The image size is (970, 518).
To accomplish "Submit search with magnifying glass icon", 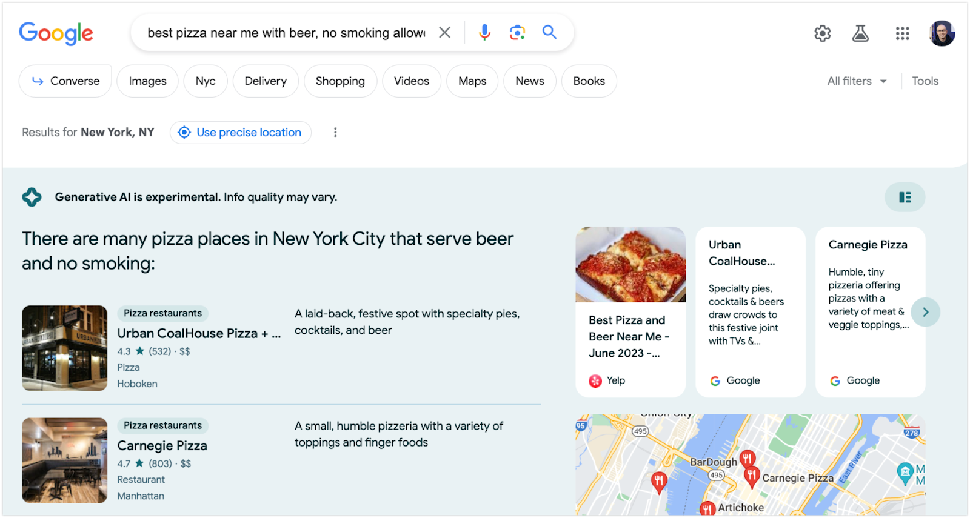I will 549,32.
